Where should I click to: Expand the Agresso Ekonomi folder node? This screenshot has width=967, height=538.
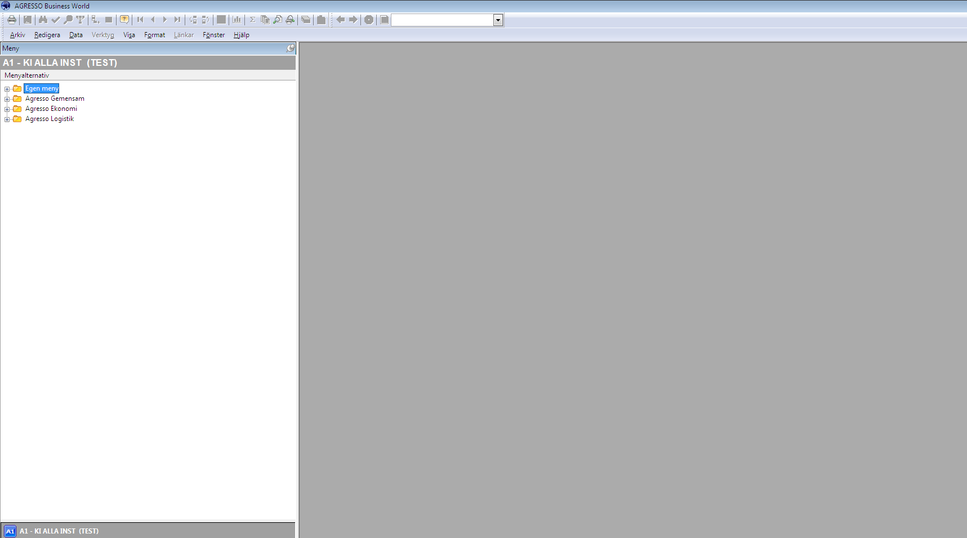coord(7,109)
